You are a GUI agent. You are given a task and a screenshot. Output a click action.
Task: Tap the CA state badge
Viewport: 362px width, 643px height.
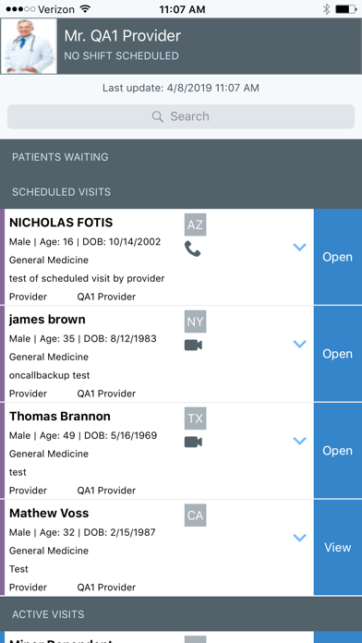coord(195,516)
